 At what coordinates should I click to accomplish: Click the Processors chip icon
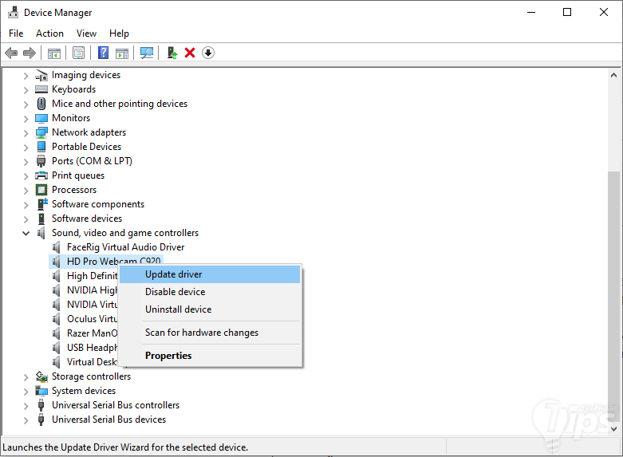click(x=41, y=190)
